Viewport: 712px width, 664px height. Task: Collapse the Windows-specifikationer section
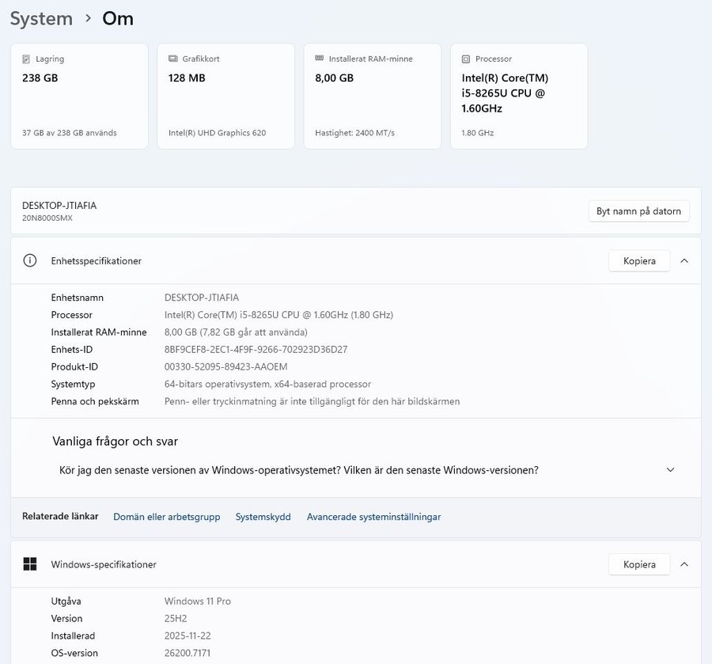[x=684, y=564]
